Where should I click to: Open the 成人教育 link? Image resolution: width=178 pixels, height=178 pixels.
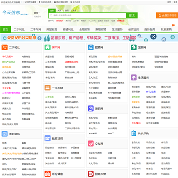coord(62,163)
